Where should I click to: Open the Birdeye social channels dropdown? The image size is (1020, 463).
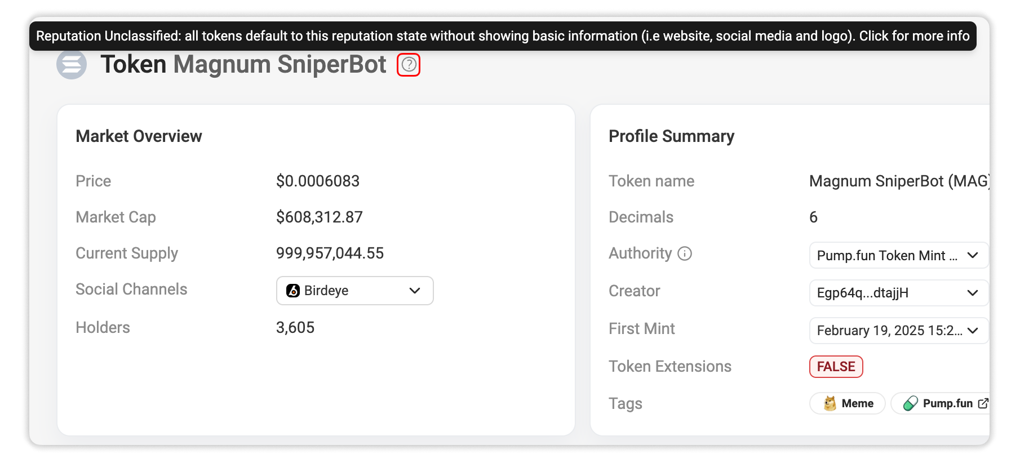(355, 291)
